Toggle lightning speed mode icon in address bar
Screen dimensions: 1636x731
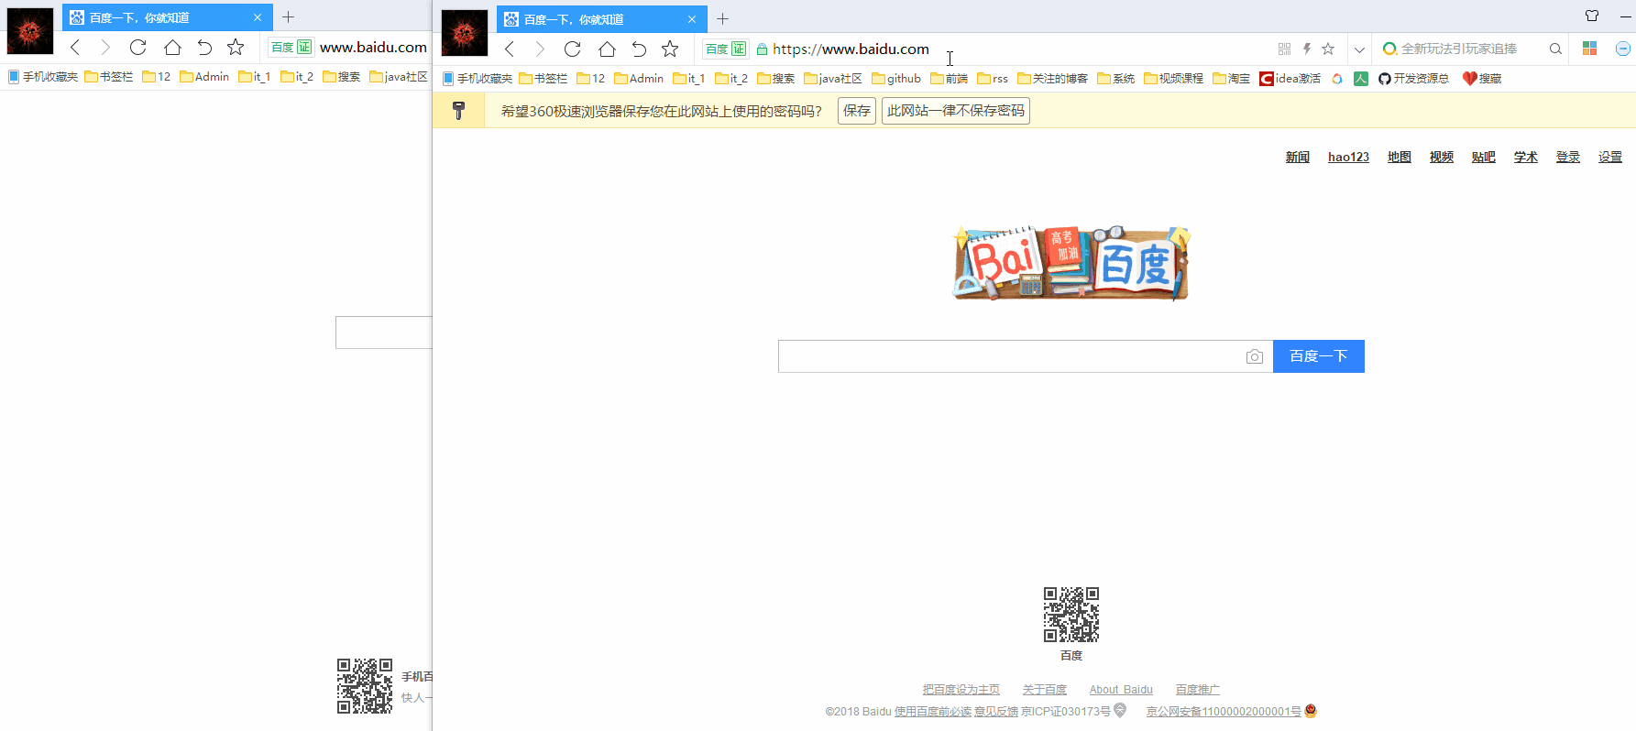coord(1307,49)
